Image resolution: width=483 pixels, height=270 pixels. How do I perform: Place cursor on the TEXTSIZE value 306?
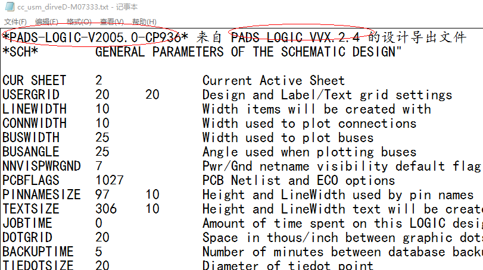(106, 209)
